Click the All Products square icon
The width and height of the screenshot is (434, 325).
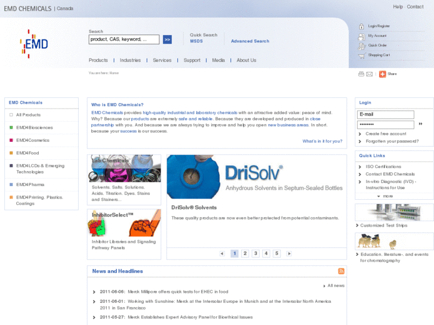[x=11, y=114]
